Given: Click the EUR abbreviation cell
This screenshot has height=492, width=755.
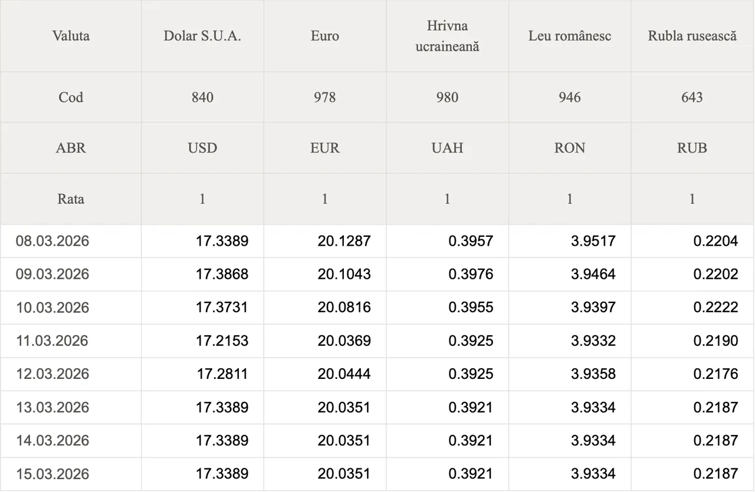Looking at the screenshot, I should tap(325, 148).
